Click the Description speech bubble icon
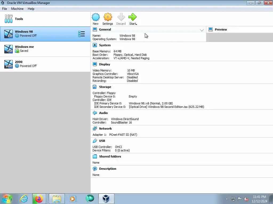Screen dimensions: 273x204 [95, 169]
